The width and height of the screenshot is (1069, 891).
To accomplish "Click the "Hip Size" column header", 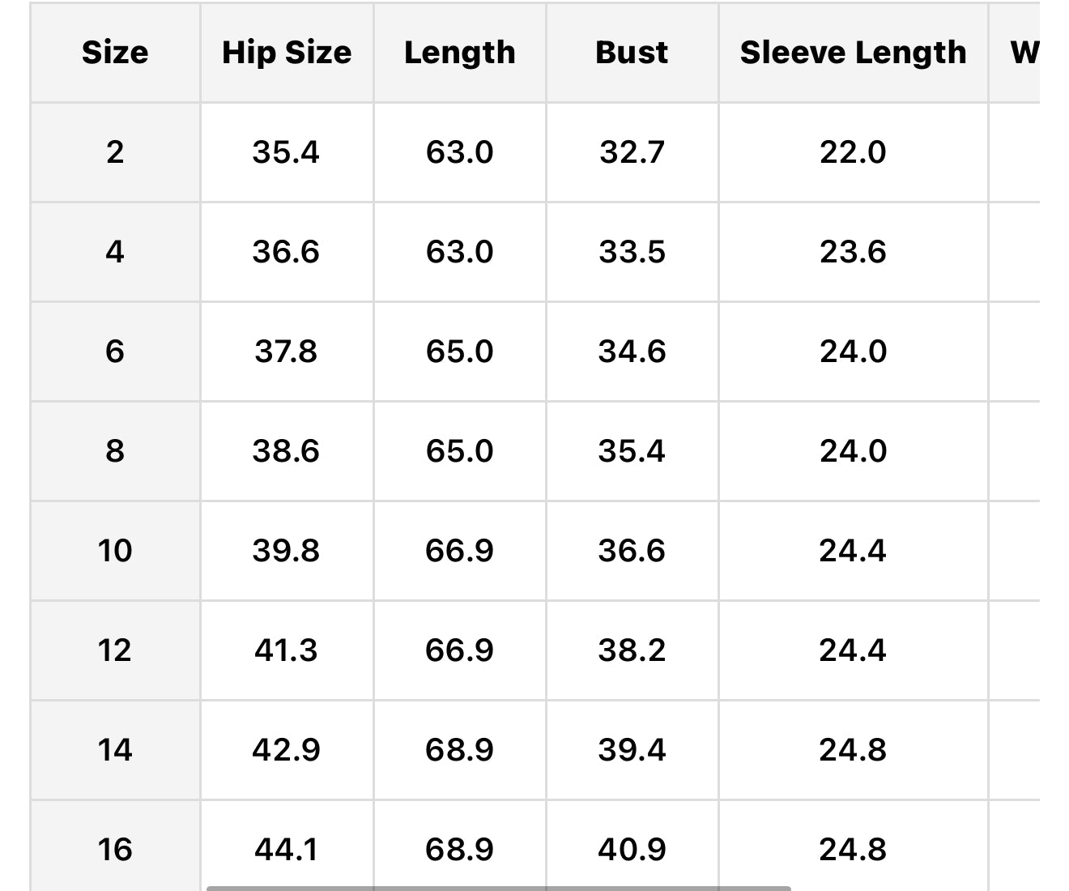I will 287,53.
